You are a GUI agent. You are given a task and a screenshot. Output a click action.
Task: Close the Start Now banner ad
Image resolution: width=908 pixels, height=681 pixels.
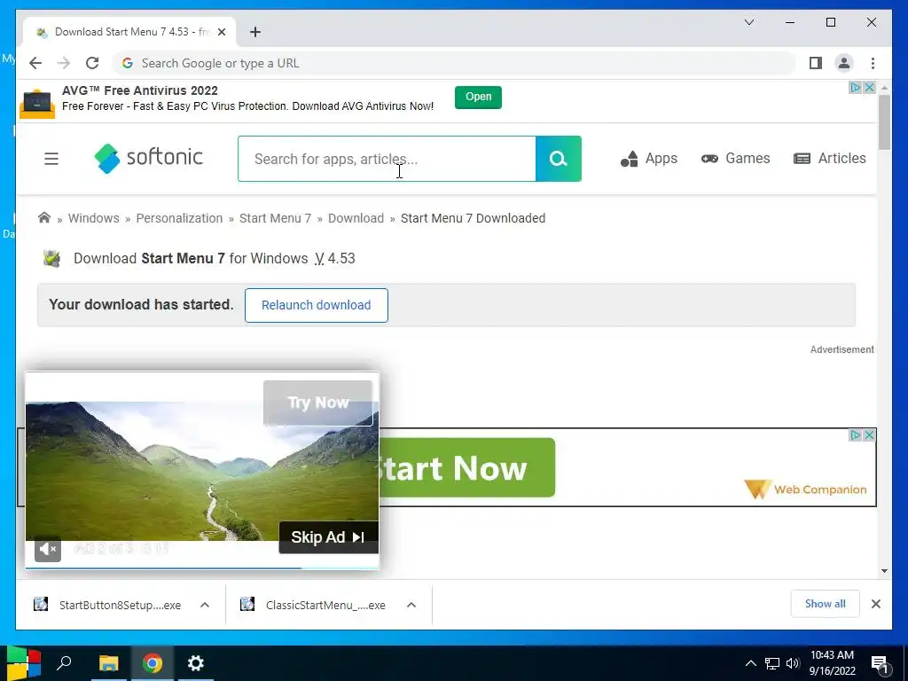[869, 434]
